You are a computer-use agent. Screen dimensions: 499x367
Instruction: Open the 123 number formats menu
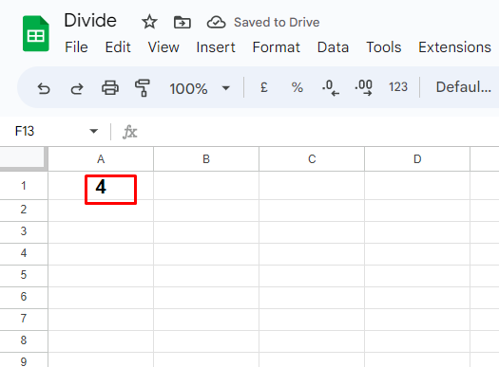[398, 87]
